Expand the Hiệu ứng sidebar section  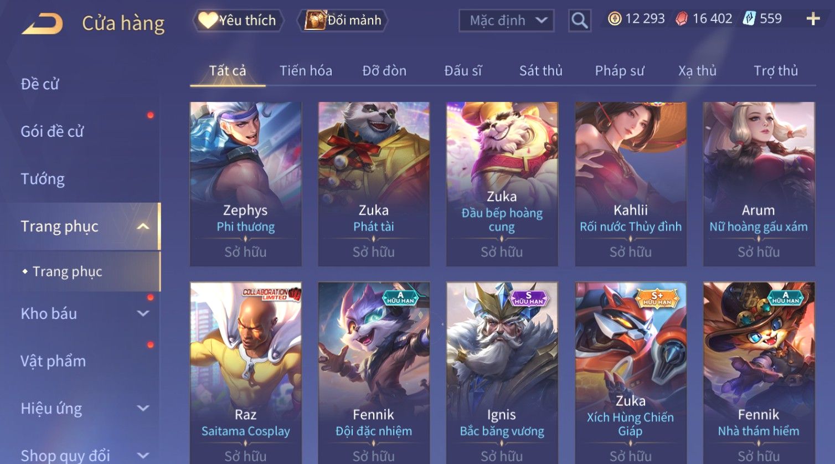tap(143, 408)
